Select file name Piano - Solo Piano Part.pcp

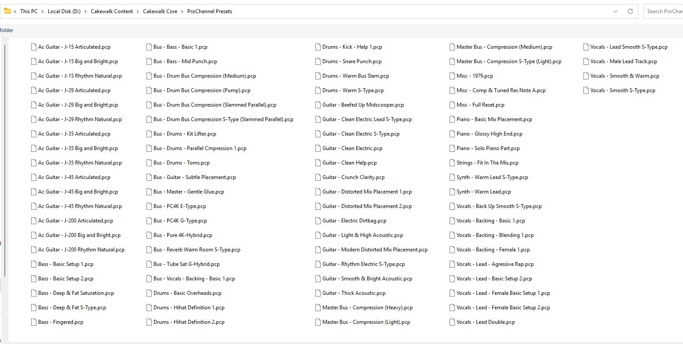tap(488, 148)
